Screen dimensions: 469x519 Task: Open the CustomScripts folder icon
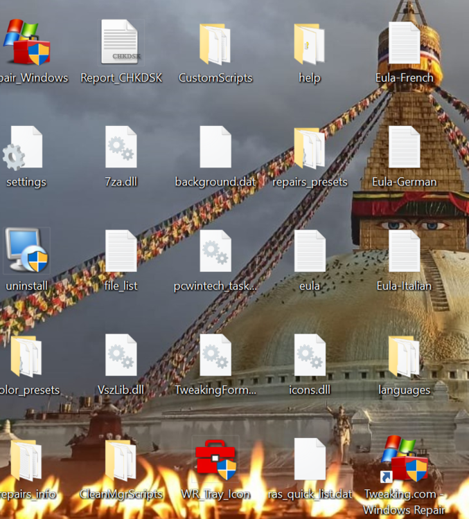coord(215,44)
